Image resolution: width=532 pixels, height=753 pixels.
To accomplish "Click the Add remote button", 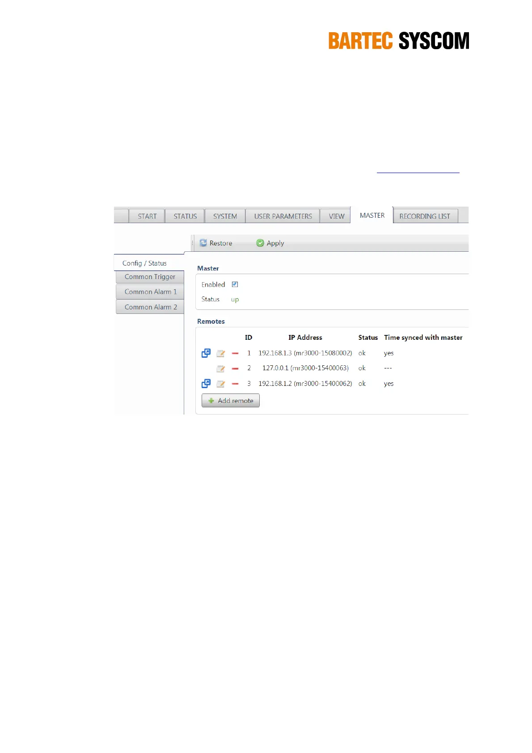I will 231,401.
